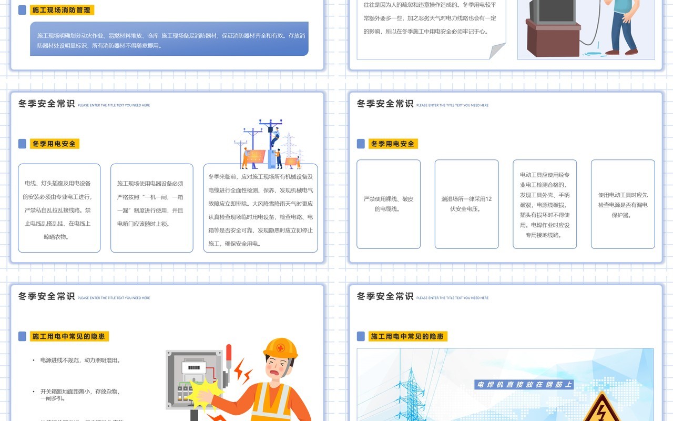Click the television and man illustration
Image resolution: width=673 pixels, height=421 pixels.
[x=586, y=29]
